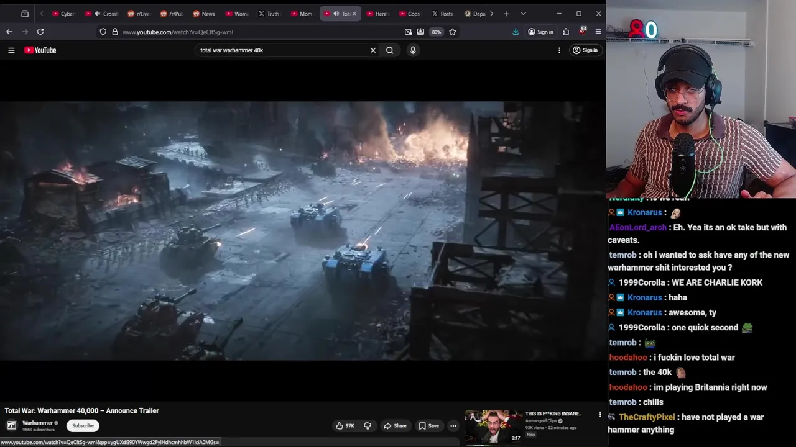Open the browser downloads panel
The width and height of the screenshot is (796, 447).
click(516, 32)
